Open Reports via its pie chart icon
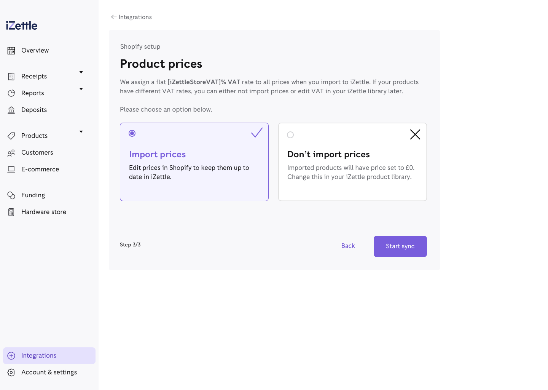Image resolution: width=548 pixels, height=390 pixels. 11,93
